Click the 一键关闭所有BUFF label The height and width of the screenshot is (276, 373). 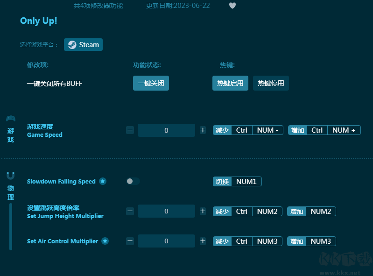[x=55, y=84]
